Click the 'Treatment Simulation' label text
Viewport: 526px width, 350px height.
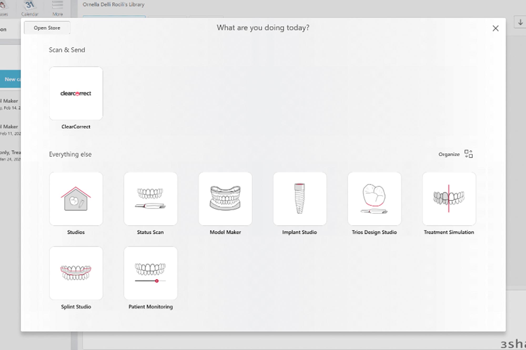449,232
